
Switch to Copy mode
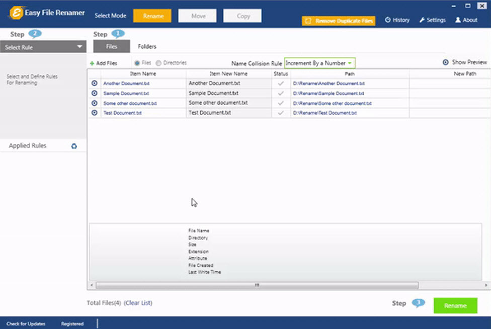pyautogui.click(x=242, y=16)
